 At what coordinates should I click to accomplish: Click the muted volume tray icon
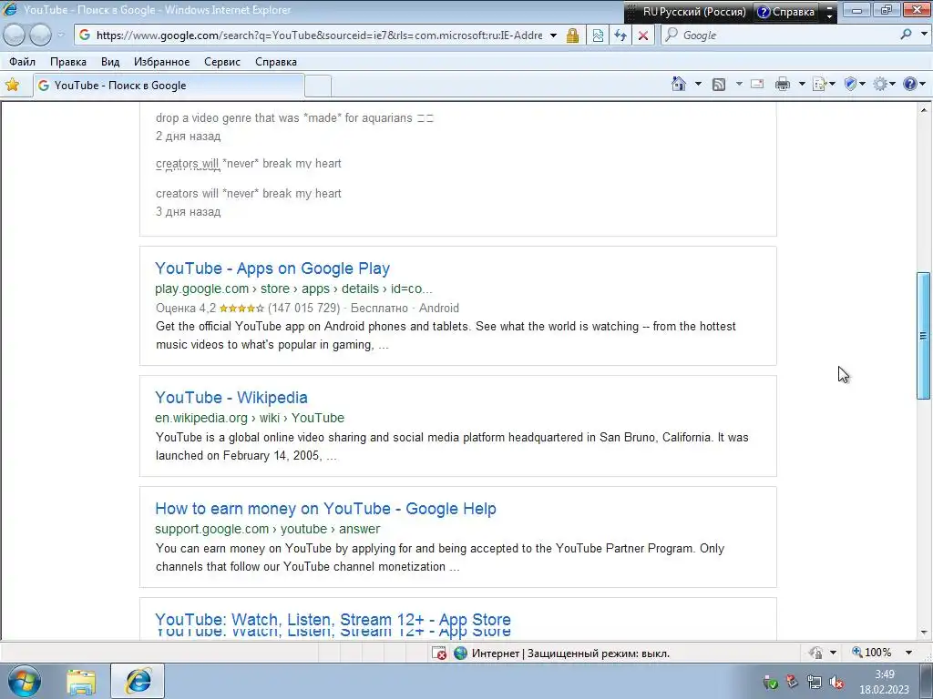(x=836, y=682)
